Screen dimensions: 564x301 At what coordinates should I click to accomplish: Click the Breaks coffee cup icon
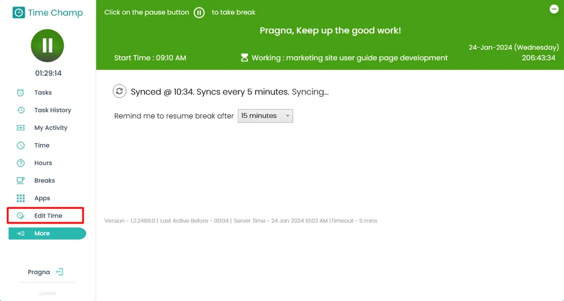pos(21,181)
